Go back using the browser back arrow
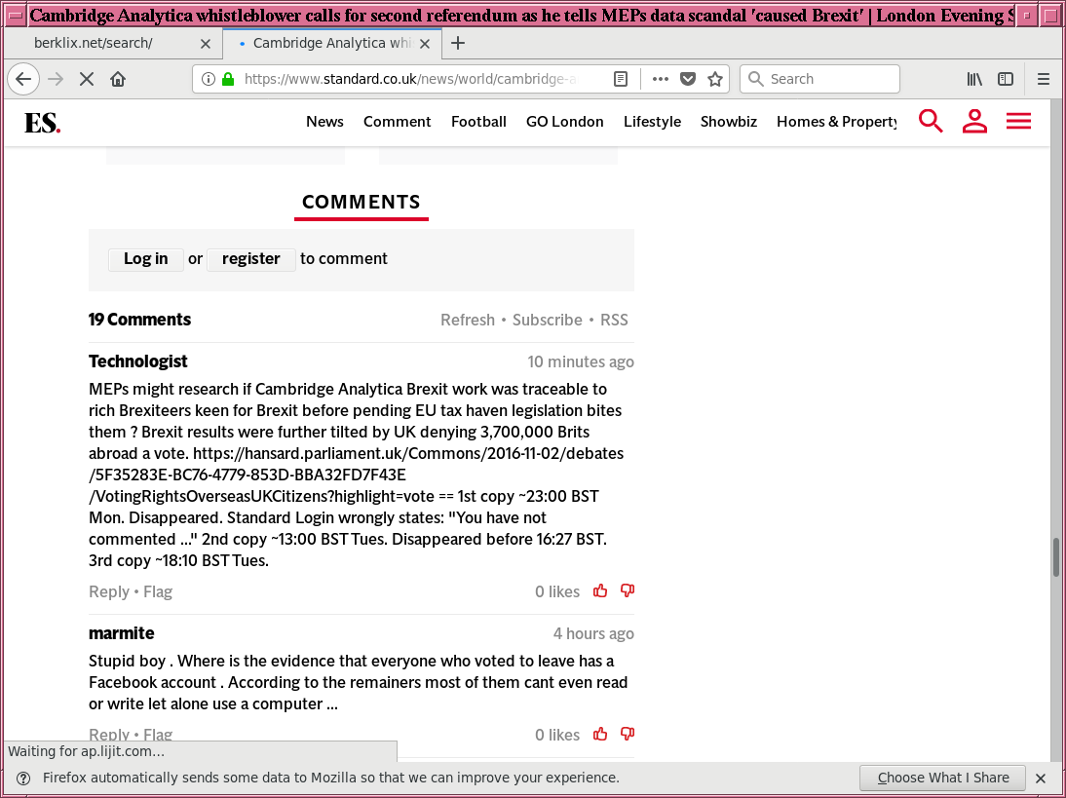 23,79
